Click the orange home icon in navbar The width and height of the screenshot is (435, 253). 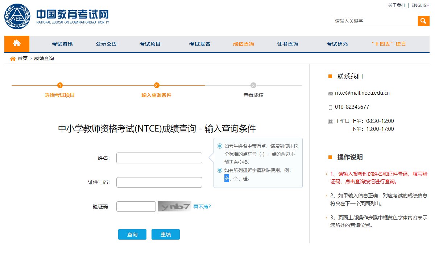(17, 44)
